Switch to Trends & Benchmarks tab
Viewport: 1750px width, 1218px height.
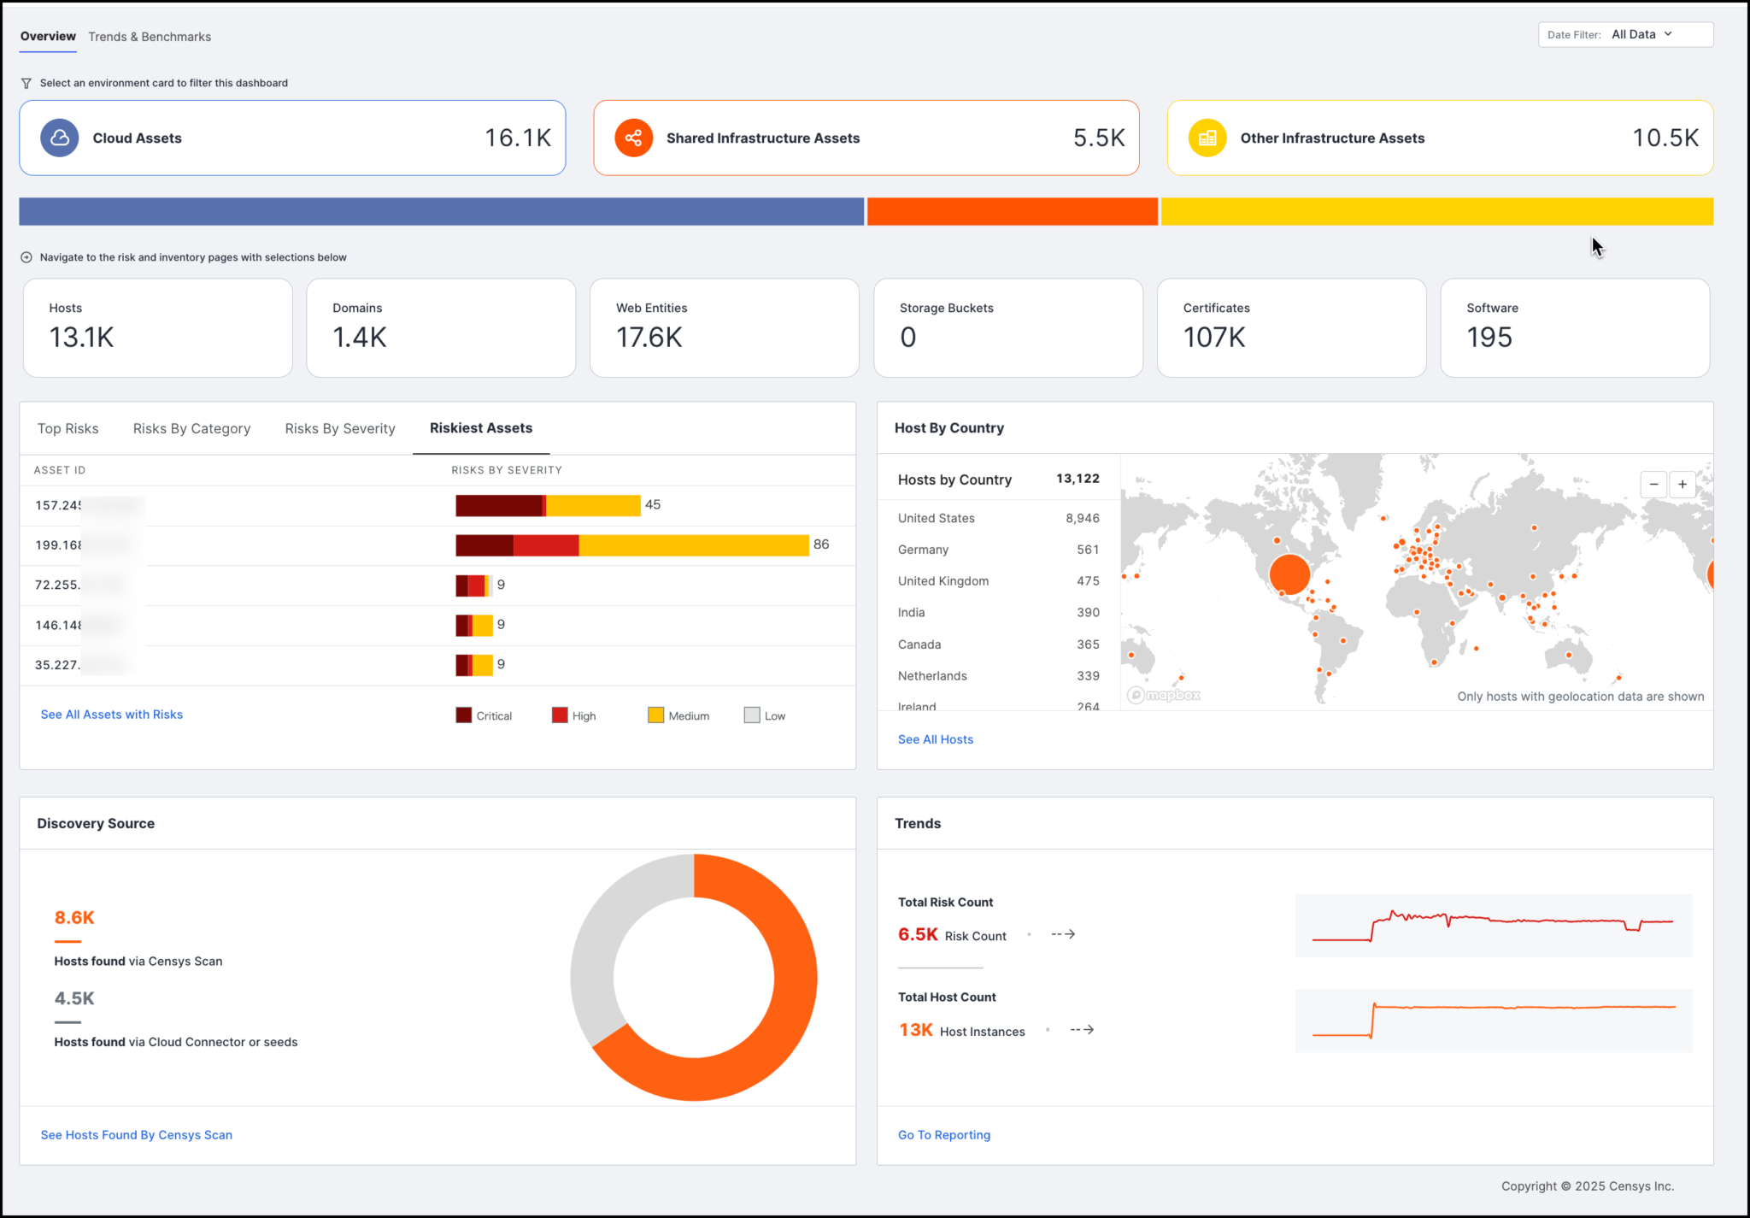coord(150,37)
